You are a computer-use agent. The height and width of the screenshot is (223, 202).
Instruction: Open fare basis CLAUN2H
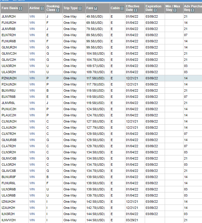tap(9, 128)
